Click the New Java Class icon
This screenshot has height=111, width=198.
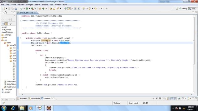(44, 9)
